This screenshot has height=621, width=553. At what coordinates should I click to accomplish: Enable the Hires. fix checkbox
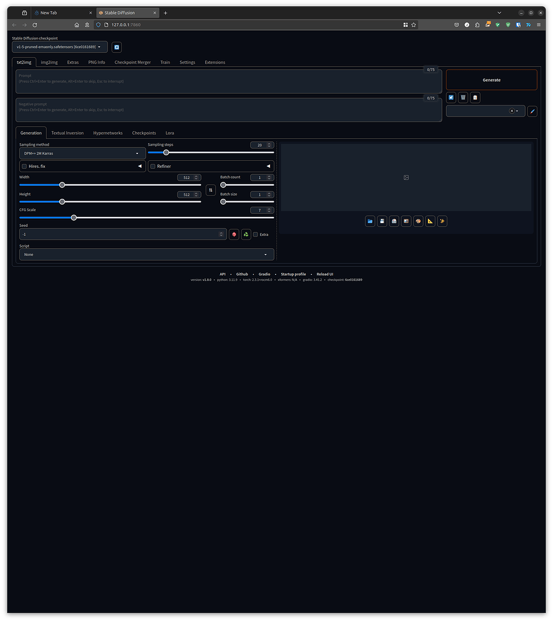[x=24, y=166]
